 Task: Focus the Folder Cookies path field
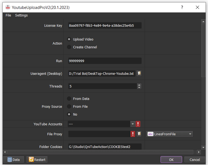point(105,147)
